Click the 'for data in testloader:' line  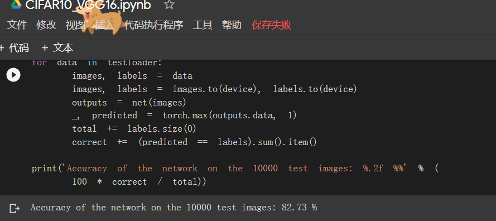point(97,63)
